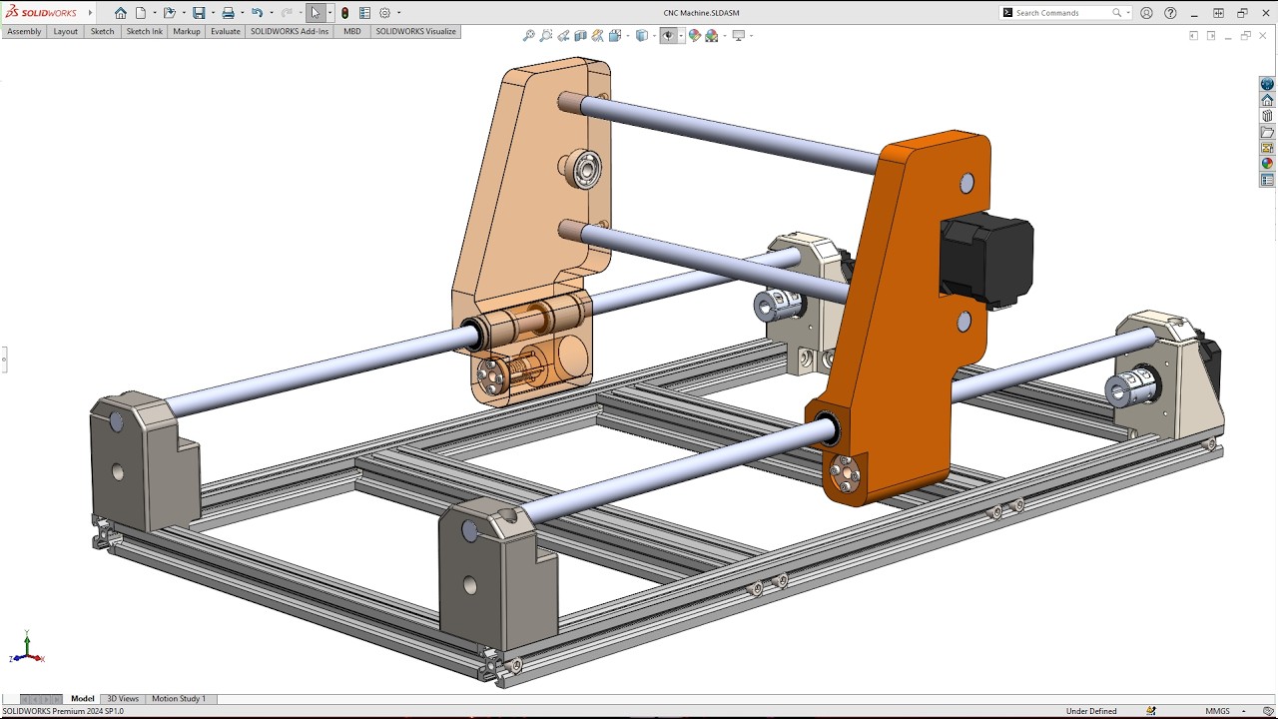Switch to the Assembly tab
Viewport: 1278px width, 719px height.
tap(24, 32)
